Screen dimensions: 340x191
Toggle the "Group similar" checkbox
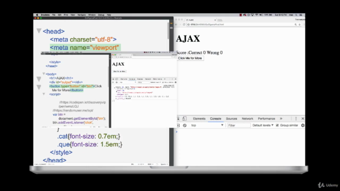[277, 125]
